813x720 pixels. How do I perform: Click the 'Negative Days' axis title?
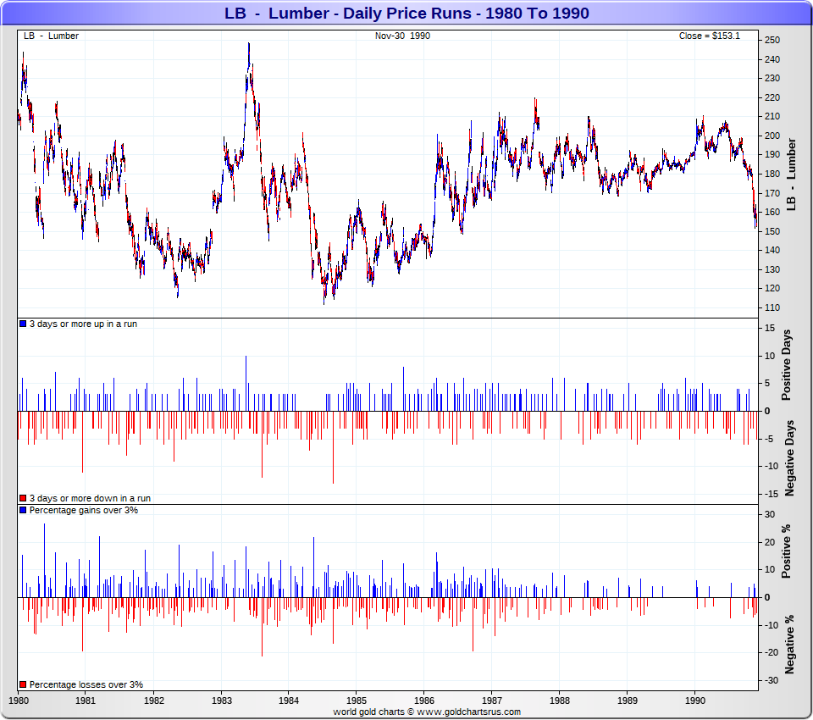click(788, 457)
